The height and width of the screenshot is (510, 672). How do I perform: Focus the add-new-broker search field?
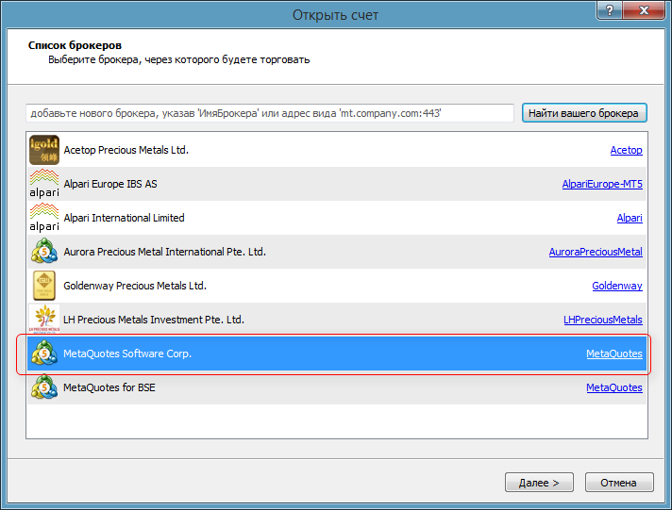270,113
